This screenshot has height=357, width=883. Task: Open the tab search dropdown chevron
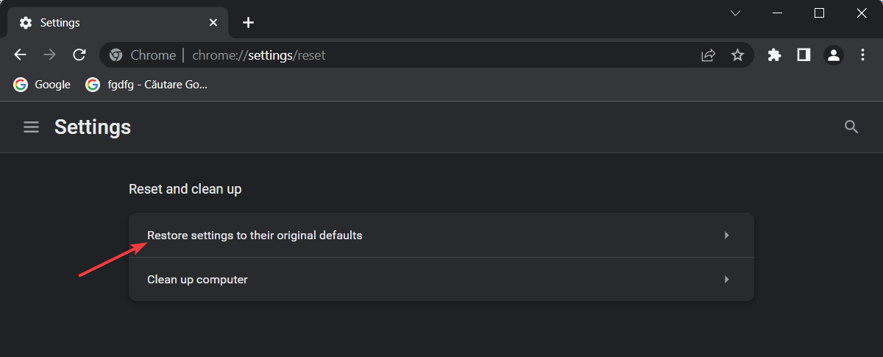tap(735, 13)
